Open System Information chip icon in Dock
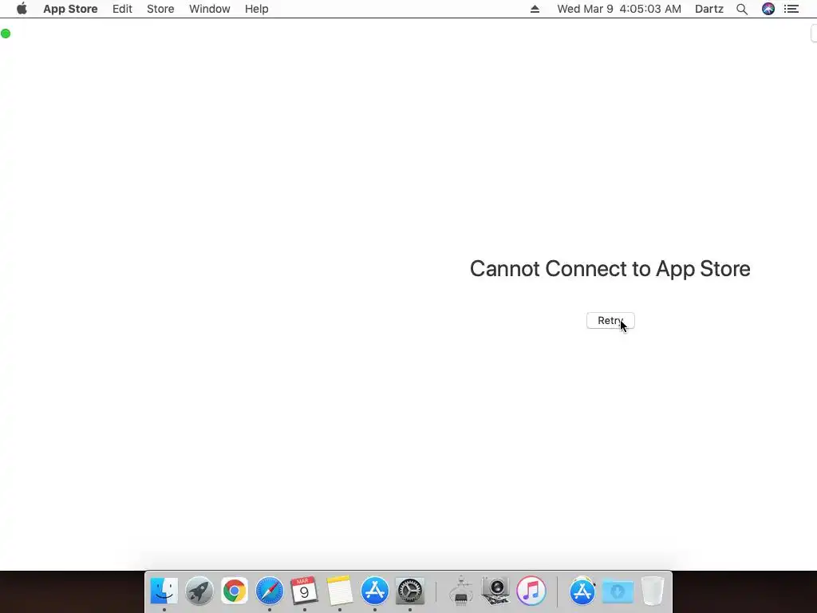Viewport: 817px width, 613px height. coord(460,591)
